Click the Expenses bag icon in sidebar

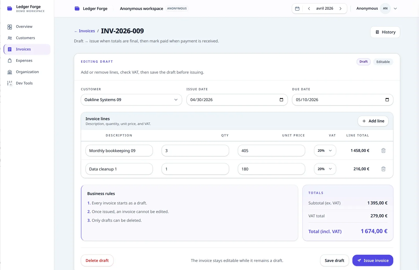[10, 60]
